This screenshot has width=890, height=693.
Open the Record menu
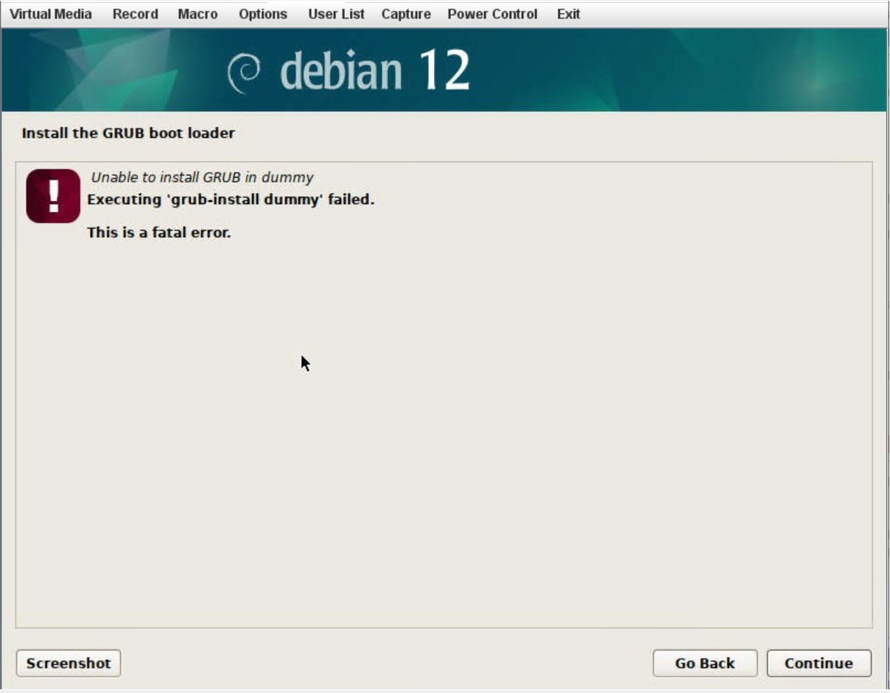pyautogui.click(x=136, y=14)
